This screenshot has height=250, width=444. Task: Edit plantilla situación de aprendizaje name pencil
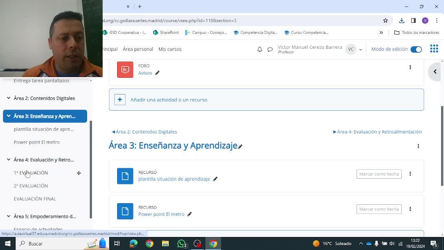coord(215,179)
